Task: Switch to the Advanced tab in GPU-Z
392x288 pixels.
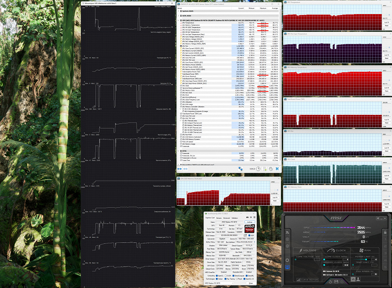Action: (x=227, y=218)
